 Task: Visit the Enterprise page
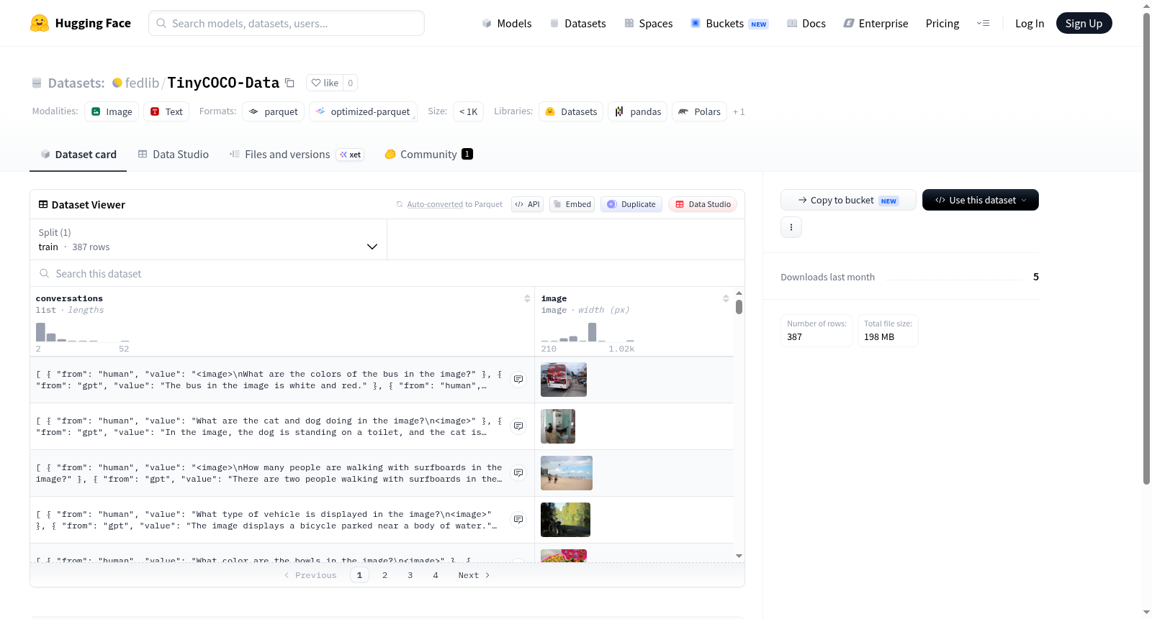(876, 23)
